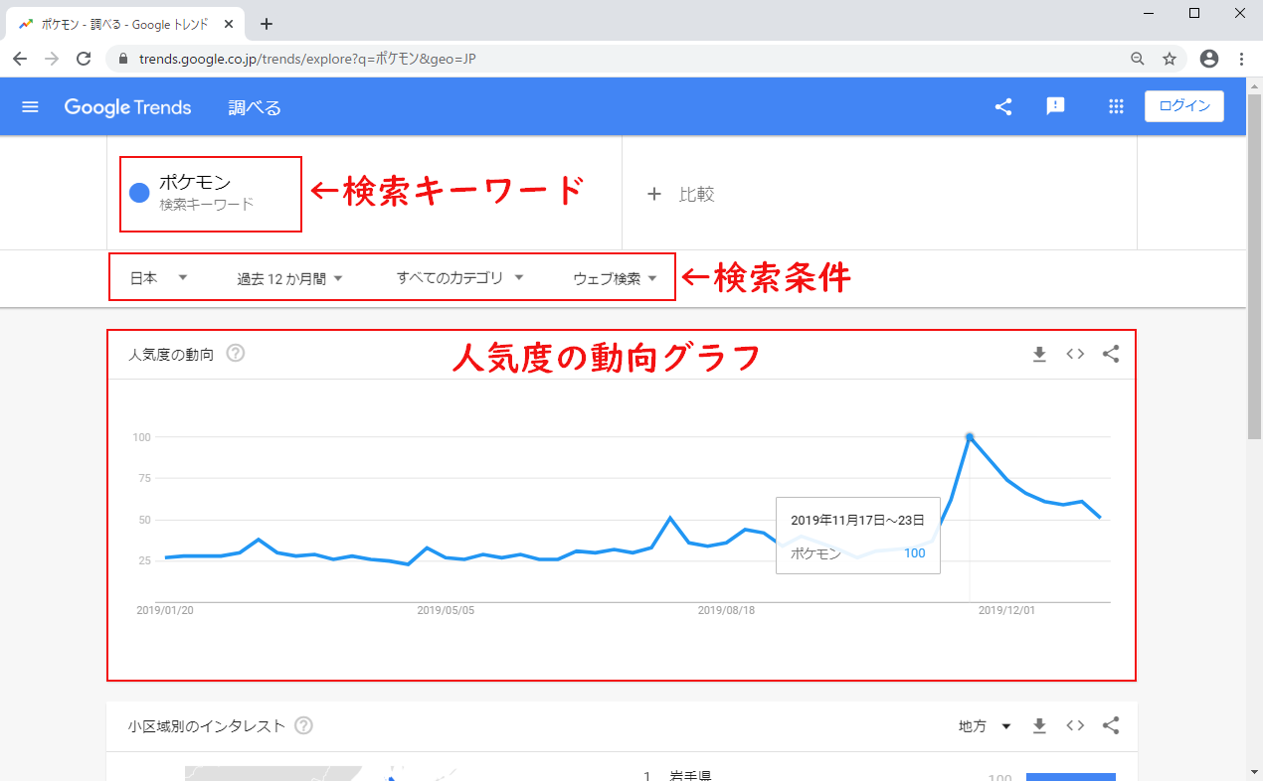Click the 2019/01/20 axis label

pos(165,610)
